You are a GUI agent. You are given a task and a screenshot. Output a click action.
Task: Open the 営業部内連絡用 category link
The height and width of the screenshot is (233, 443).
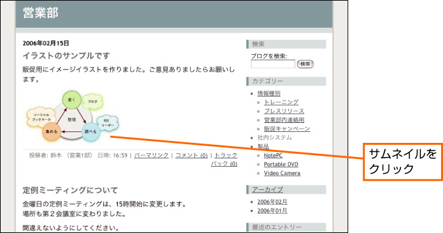pos(284,120)
